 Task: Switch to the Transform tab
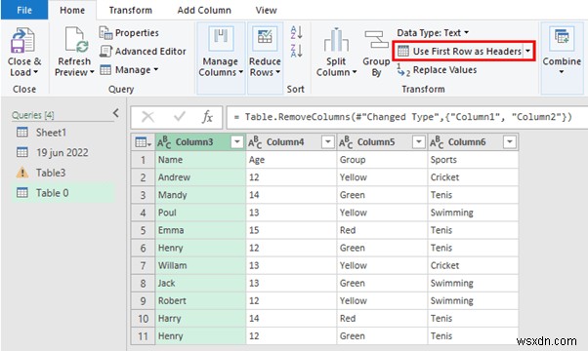pos(131,10)
